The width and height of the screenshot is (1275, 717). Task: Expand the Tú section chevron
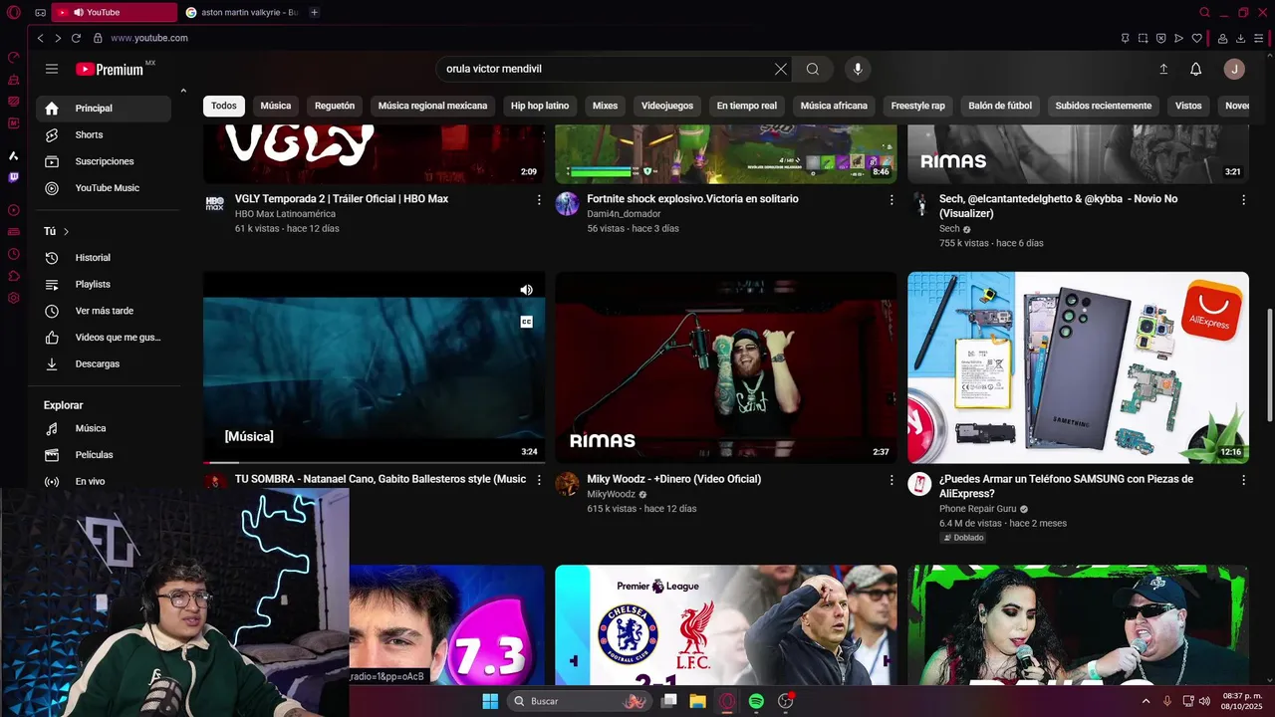(67, 231)
